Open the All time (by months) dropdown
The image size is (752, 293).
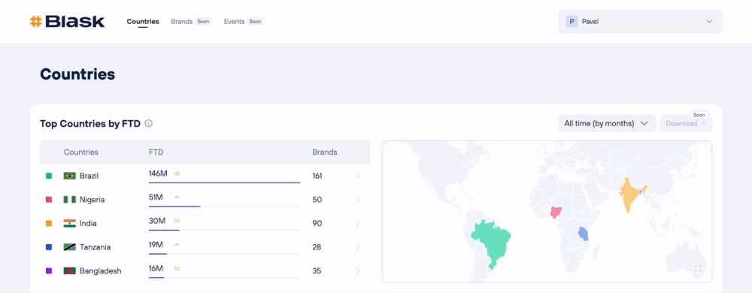[x=607, y=123]
